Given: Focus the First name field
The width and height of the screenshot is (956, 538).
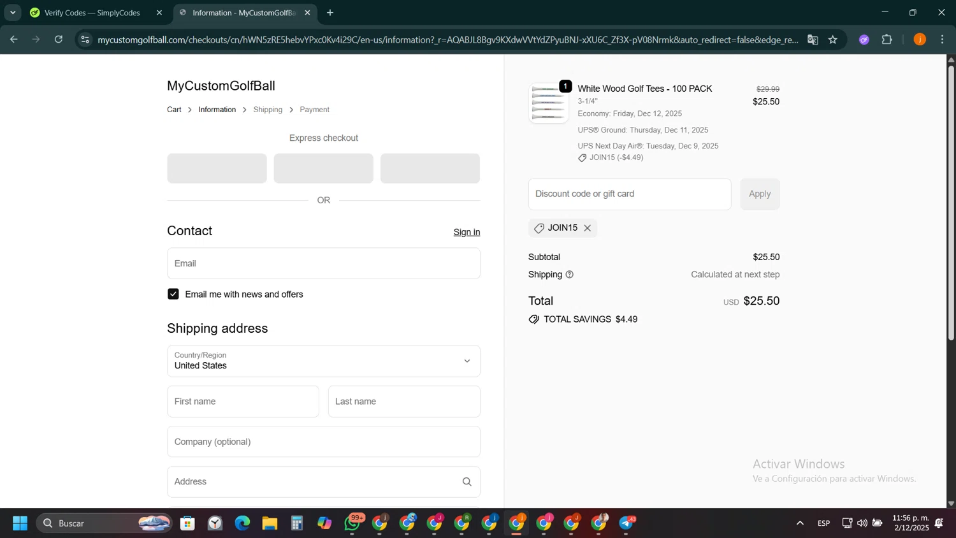Looking at the screenshot, I should pyautogui.click(x=243, y=402).
